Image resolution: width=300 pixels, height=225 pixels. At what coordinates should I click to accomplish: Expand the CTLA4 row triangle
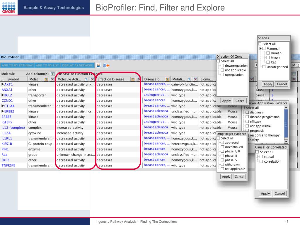pyautogui.click(x=3, y=106)
